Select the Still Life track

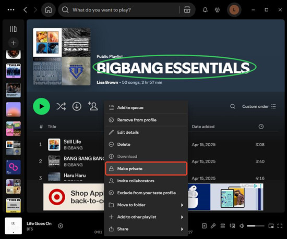point(73,142)
